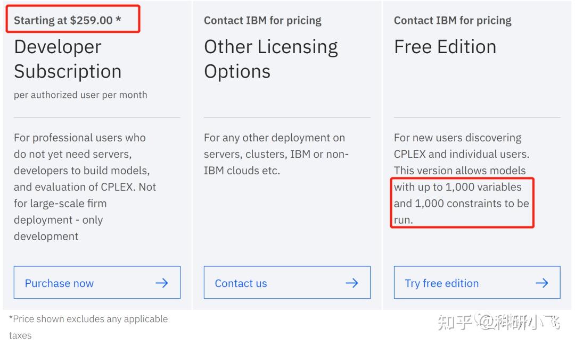The image size is (575, 346).
Task: Click Contact IBM for pricing above Other Licensing
Action: (262, 21)
